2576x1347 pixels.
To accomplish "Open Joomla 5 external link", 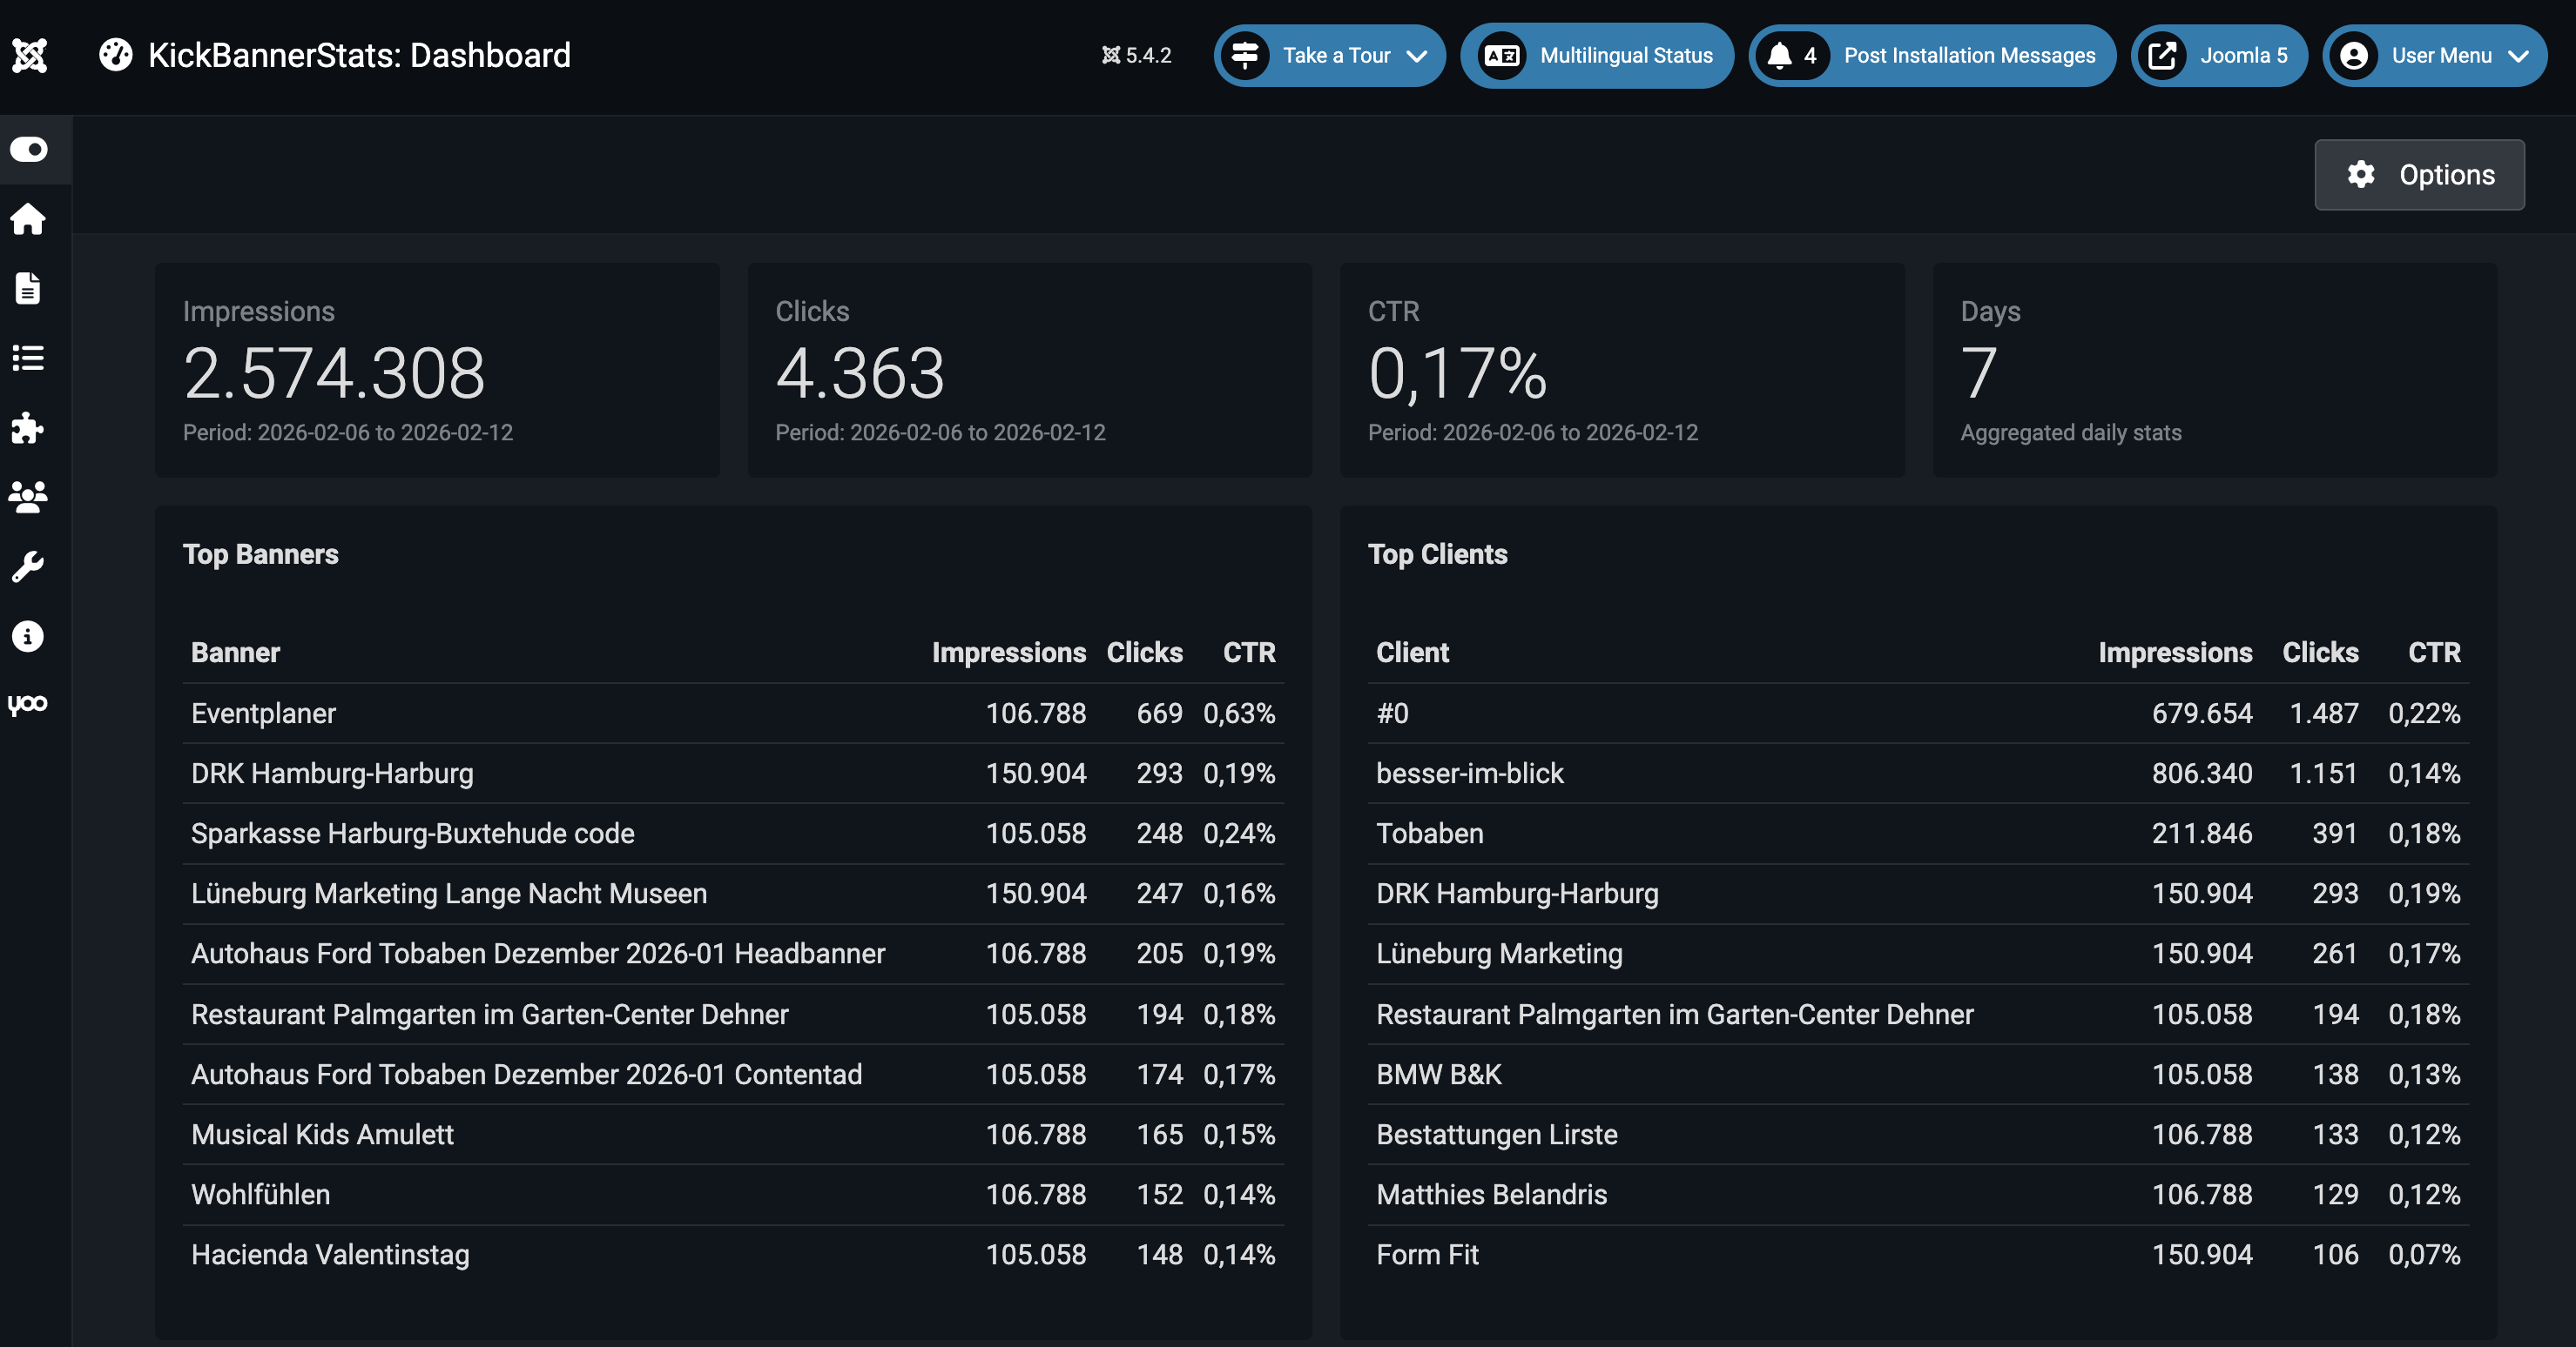I will pyautogui.click(x=2219, y=55).
